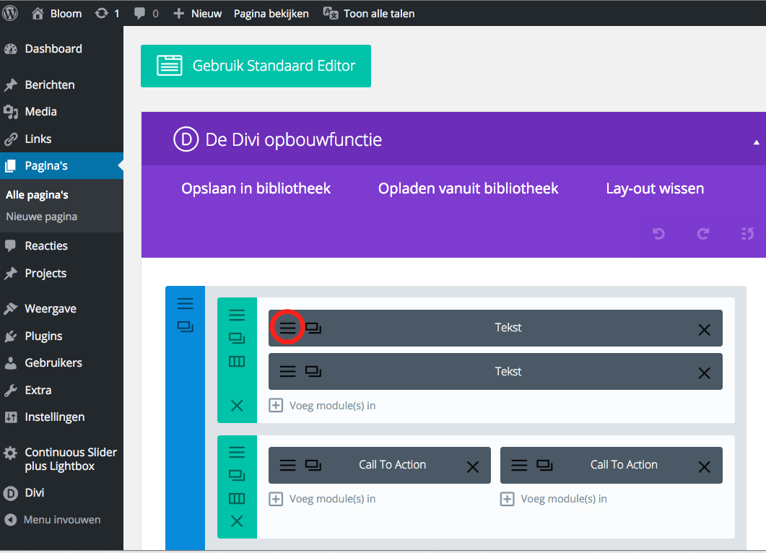This screenshot has height=553, width=766.
Task: Delete the right Call To Action module
Action: 704,467
